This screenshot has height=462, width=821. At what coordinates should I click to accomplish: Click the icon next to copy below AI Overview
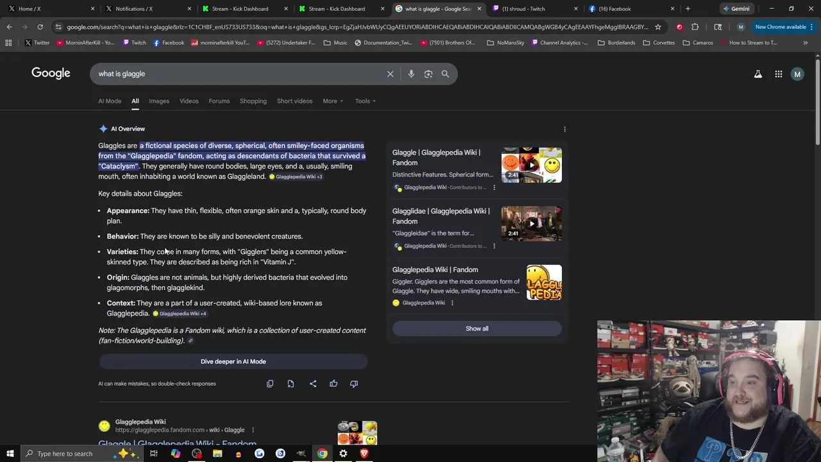click(x=291, y=384)
